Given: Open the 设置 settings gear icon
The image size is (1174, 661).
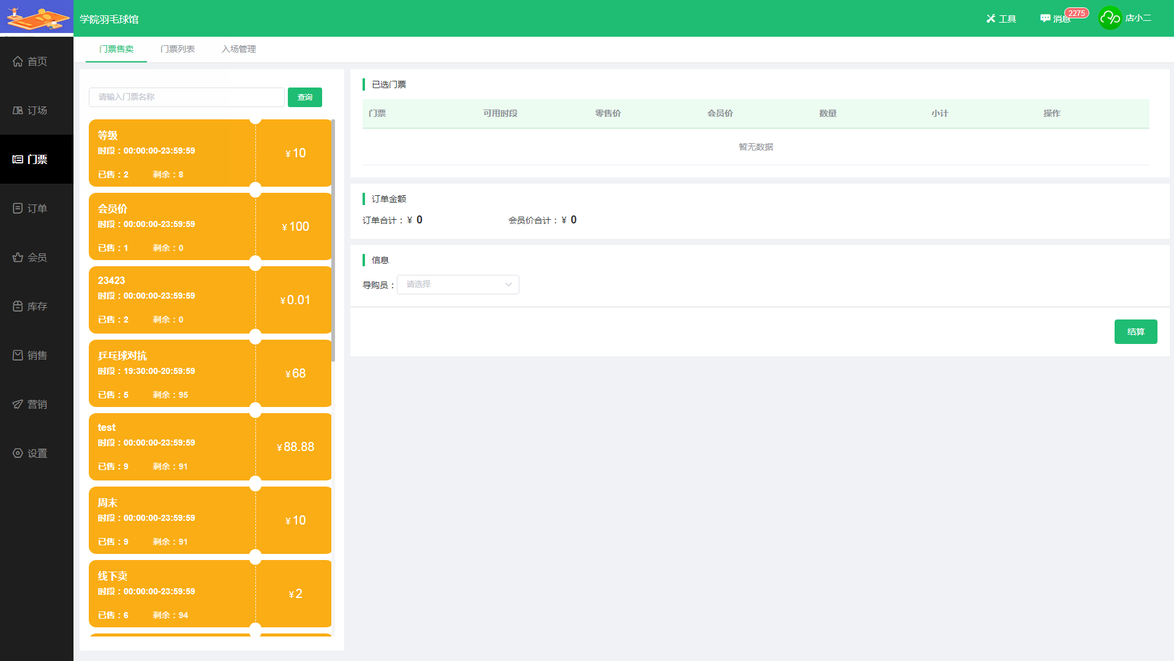Looking at the screenshot, I should tap(18, 453).
